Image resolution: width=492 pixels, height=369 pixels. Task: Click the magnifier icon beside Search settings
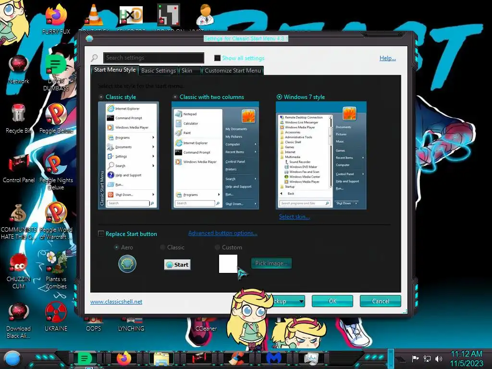click(94, 58)
